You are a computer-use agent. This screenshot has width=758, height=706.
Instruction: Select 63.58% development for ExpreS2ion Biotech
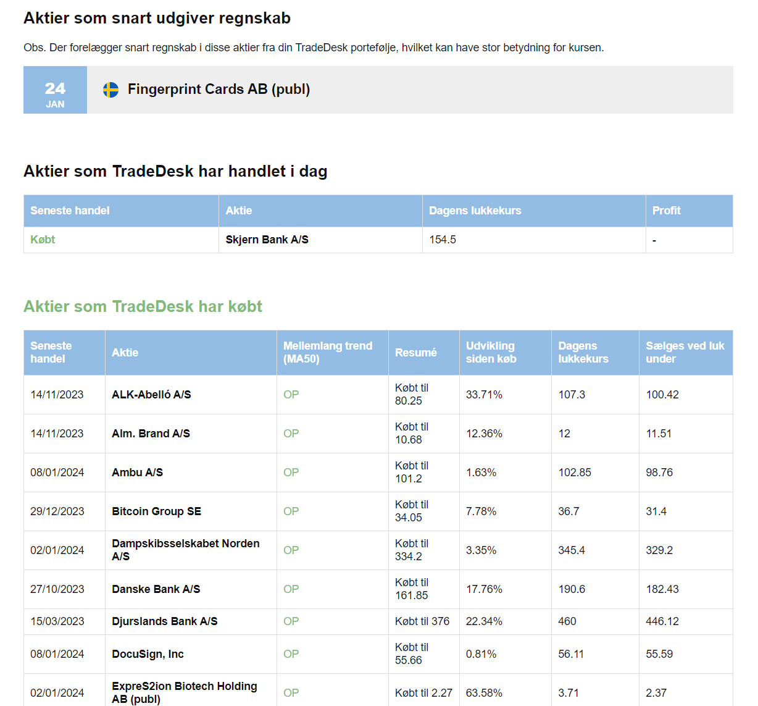pos(484,693)
